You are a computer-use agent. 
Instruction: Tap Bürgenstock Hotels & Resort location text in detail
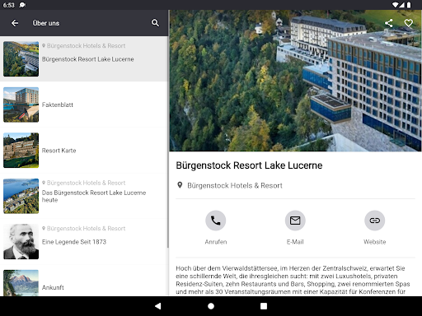coord(235,186)
